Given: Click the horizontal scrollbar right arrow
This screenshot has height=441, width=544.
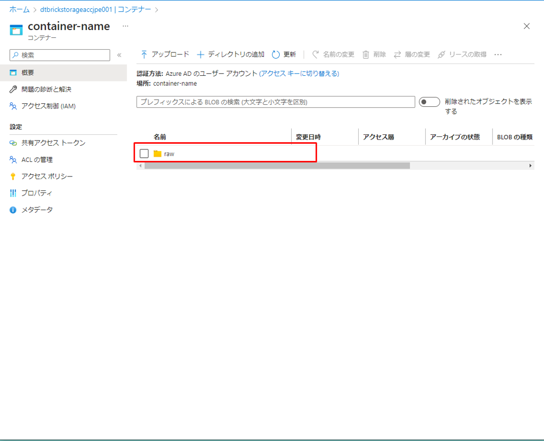Looking at the screenshot, I should point(530,166).
